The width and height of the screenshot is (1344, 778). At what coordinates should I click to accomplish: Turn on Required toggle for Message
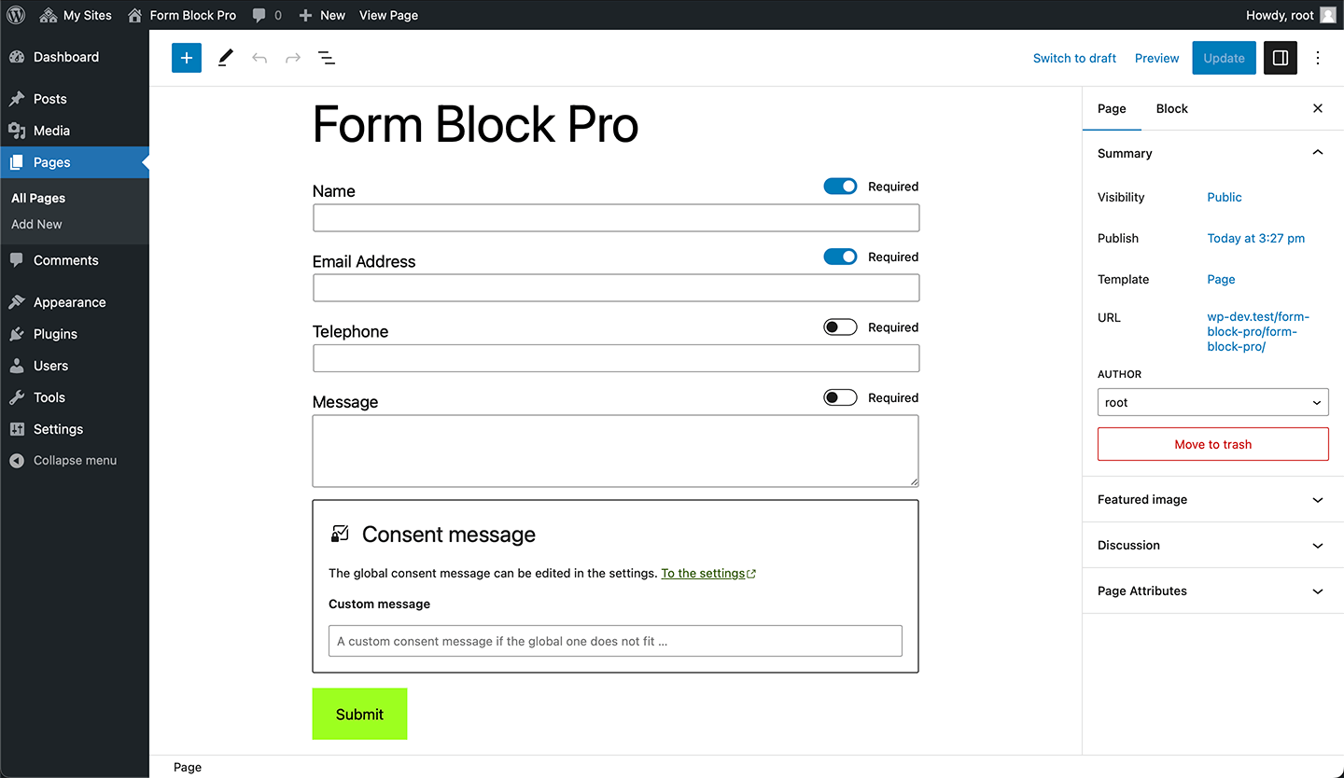click(x=840, y=397)
